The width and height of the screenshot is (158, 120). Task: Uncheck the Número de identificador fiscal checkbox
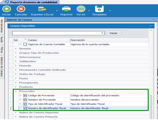pyautogui.click(x=25, y=108)
